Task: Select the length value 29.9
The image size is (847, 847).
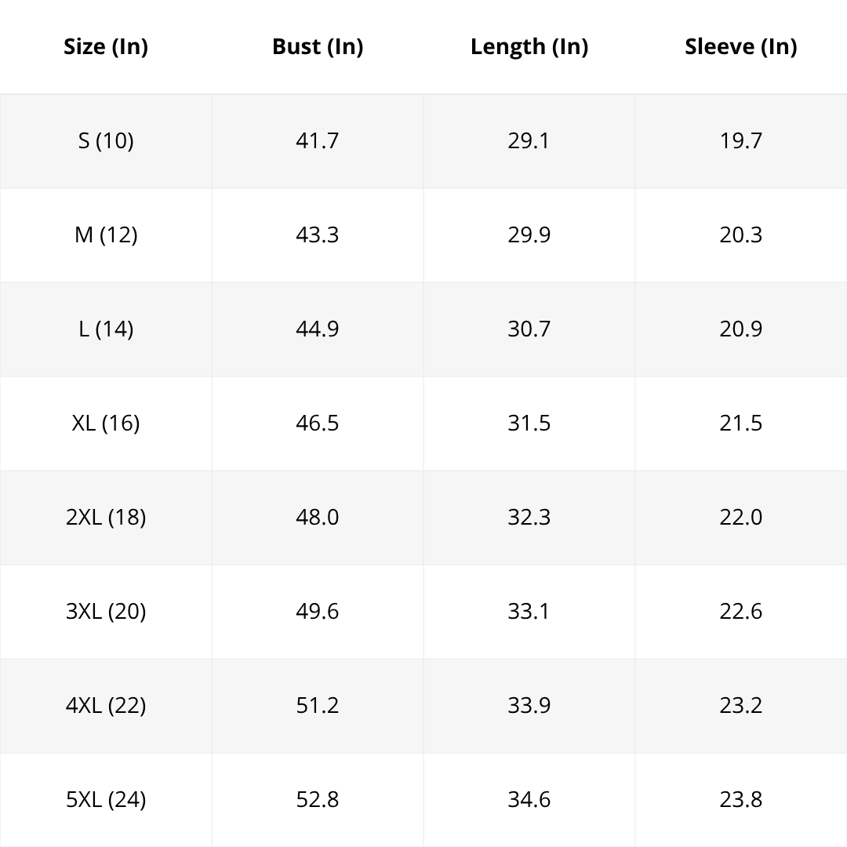Action: 529,235
